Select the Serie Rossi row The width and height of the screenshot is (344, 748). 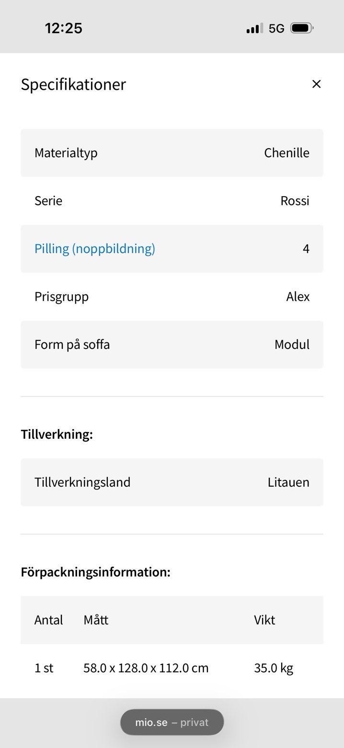click(172, 201)
